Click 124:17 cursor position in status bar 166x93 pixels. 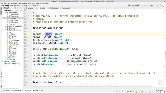124,92
